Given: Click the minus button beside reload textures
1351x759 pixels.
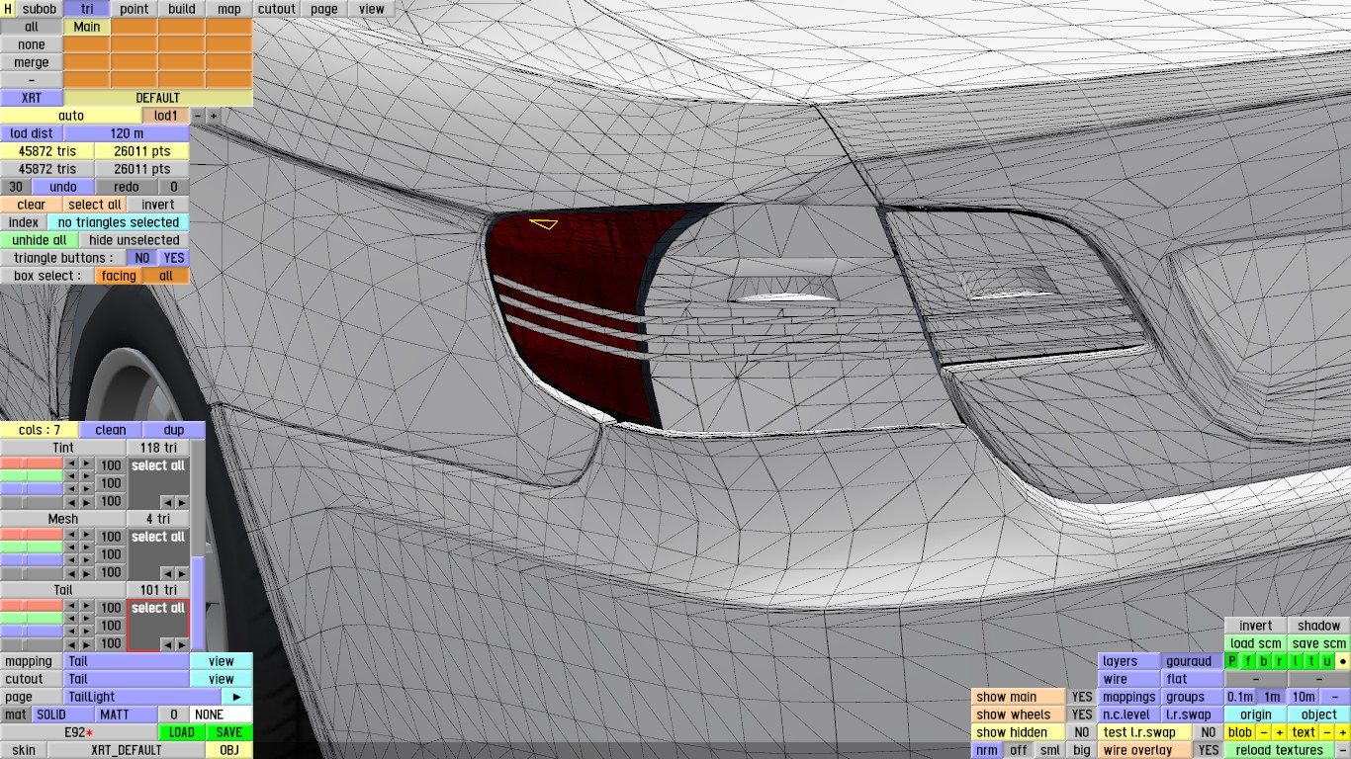Looking at the screenshot, I should point(1343,750).
